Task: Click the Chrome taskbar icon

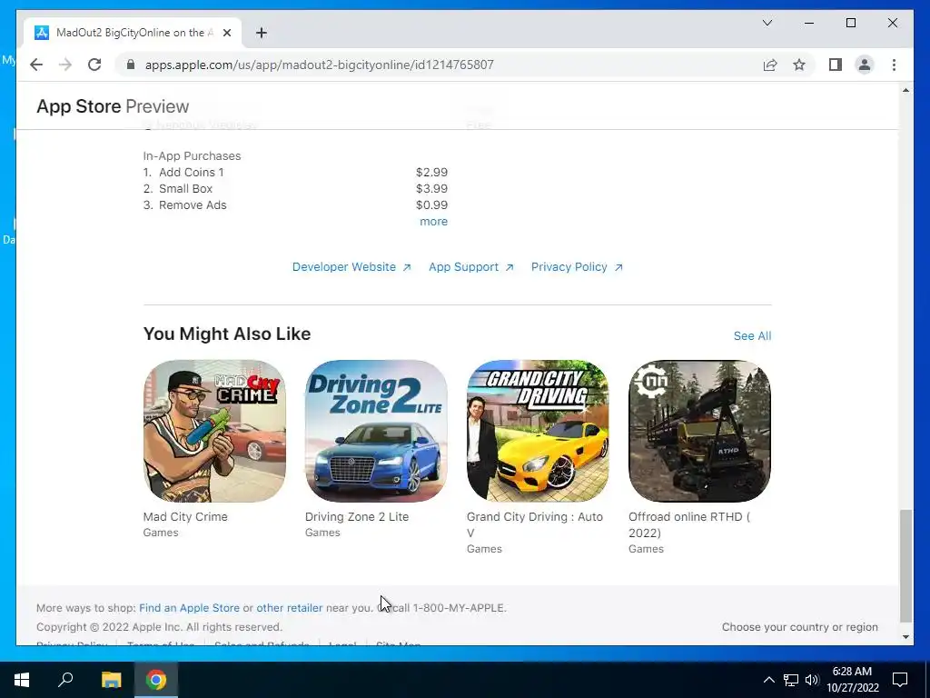Action: pos(156,680)
